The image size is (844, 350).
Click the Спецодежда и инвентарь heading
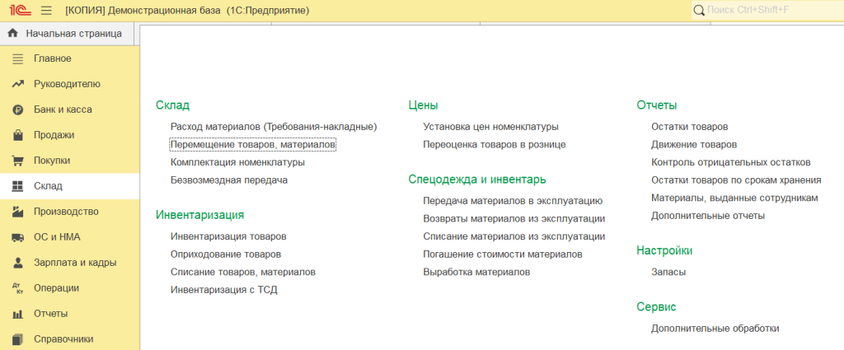477,180
